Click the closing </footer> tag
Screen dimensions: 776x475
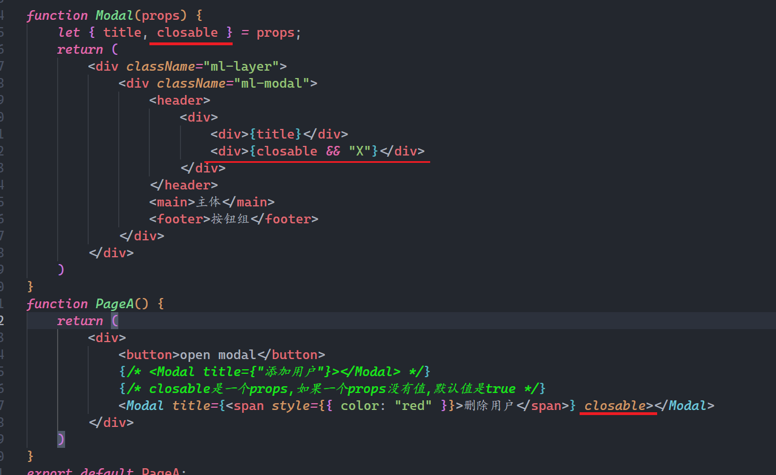(x=284, y=219)
